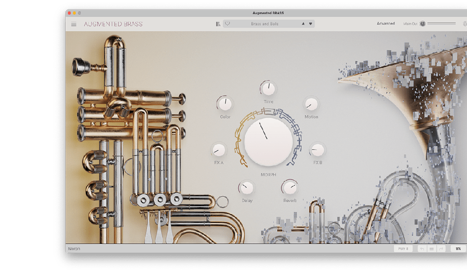Click the Reverb knob
467x272 pixels.
click(x=290, y=188)
